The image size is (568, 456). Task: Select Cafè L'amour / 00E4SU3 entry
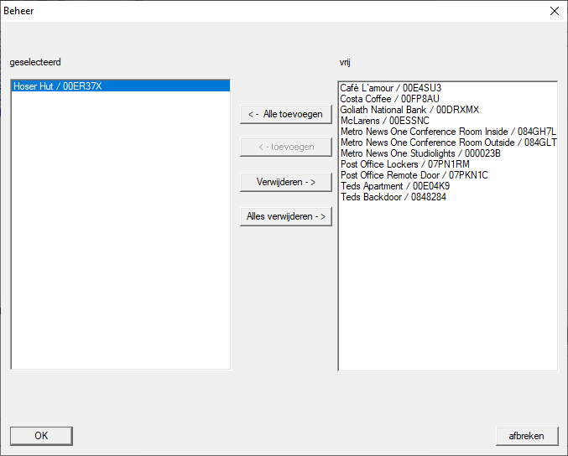tap(390, 88)
